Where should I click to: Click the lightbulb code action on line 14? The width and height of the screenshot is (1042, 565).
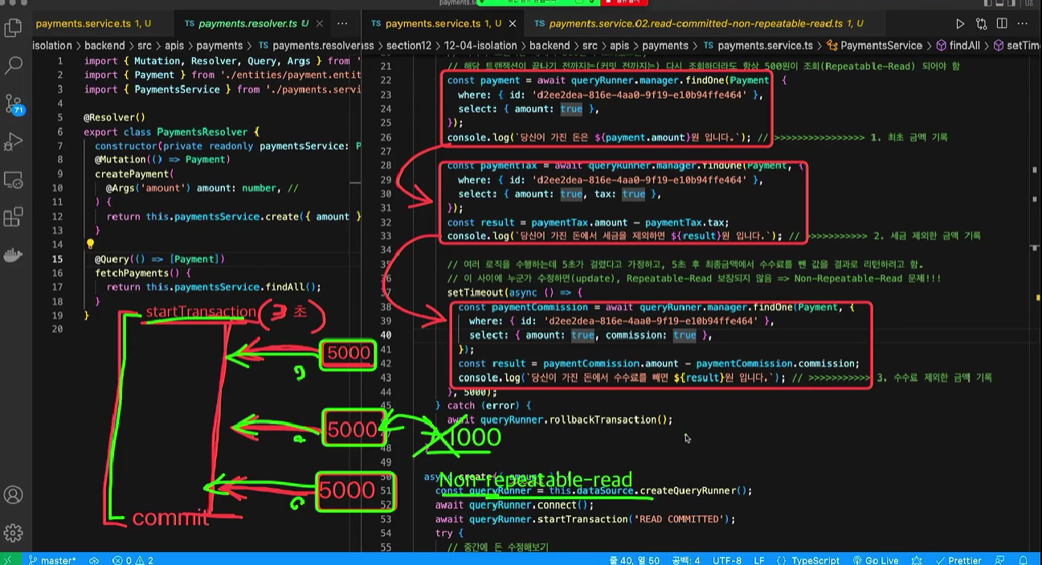(90, 244)
